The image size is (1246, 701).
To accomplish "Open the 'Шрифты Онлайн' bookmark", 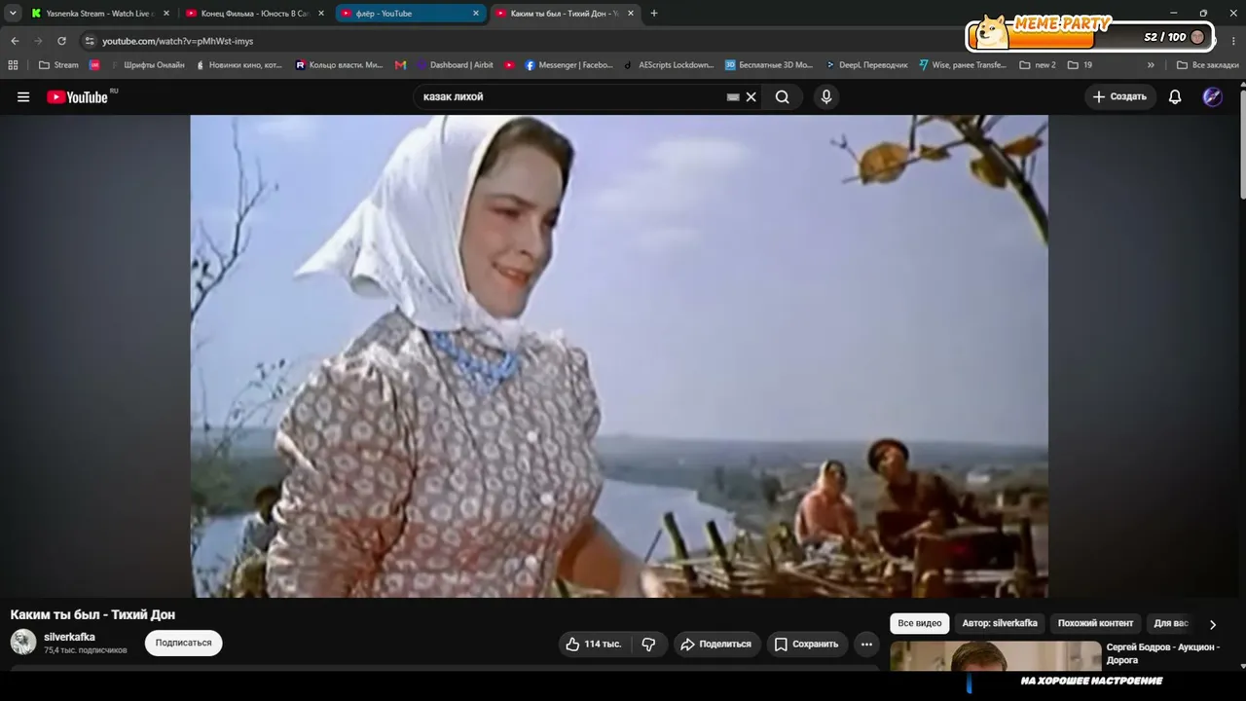I will (x=147, y=65).
